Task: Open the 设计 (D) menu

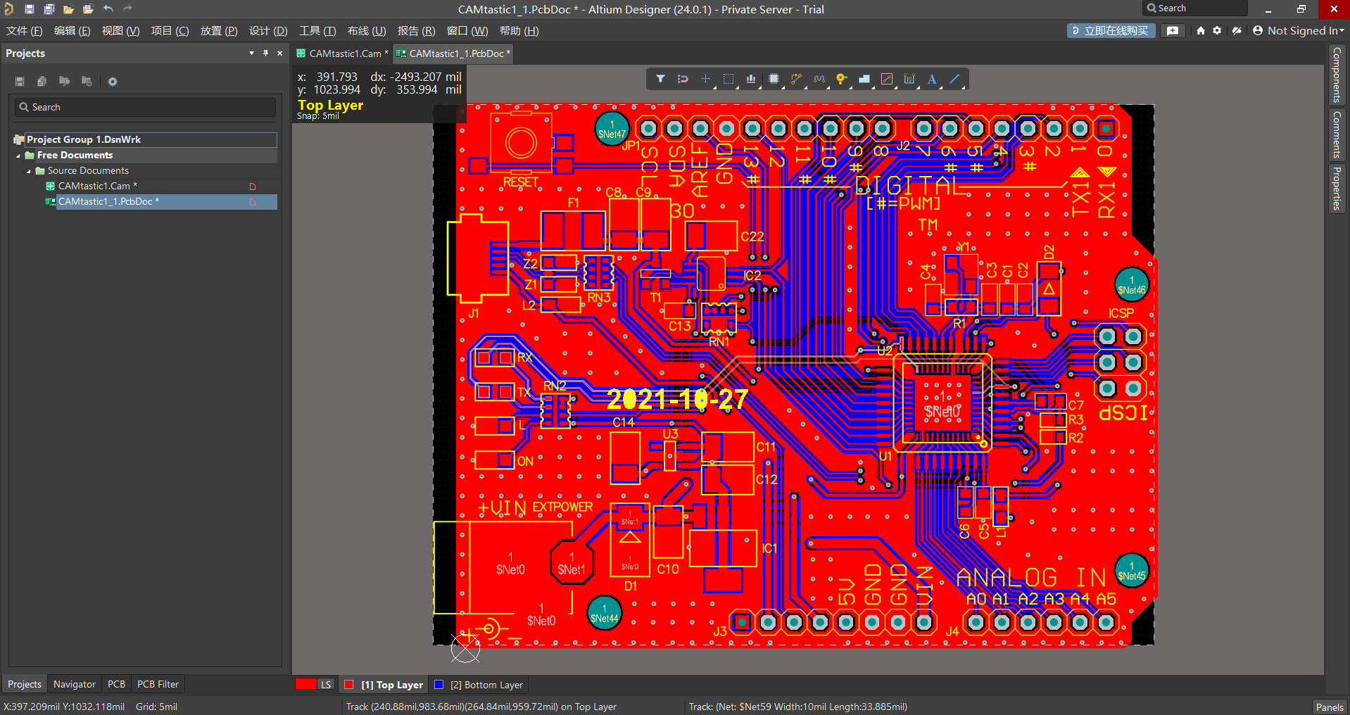Action: pyautogui.click(x=268, y=31)
